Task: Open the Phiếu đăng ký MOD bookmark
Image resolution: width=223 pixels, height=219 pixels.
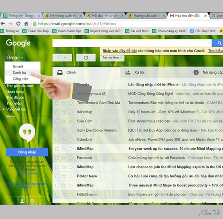Action: point(169,31)
